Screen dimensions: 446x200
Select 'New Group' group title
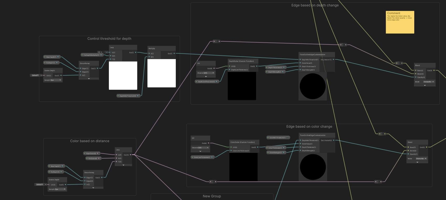212,196
